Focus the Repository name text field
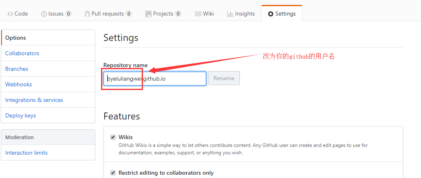The image size is (421, 178). [x=155, y=79]
